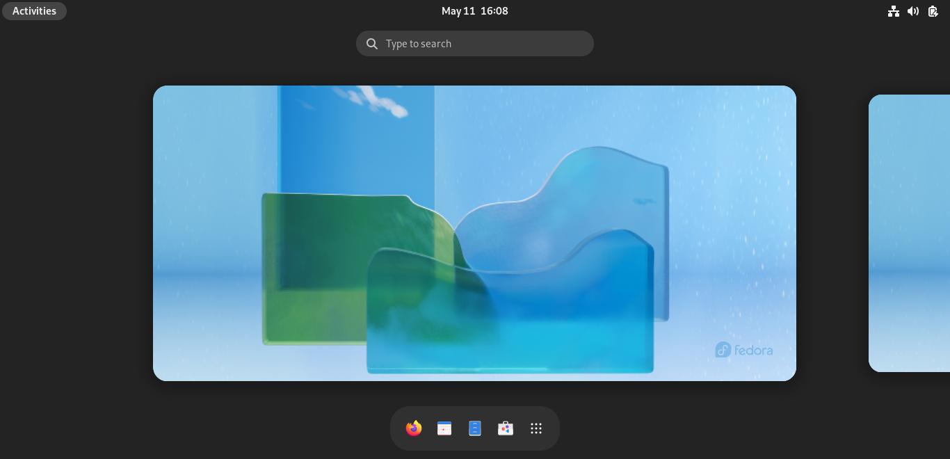Image resolution: width=950 pixels, height=459 pixels.
Task: Launch the Calendar application
Action: tap(444, 428)
